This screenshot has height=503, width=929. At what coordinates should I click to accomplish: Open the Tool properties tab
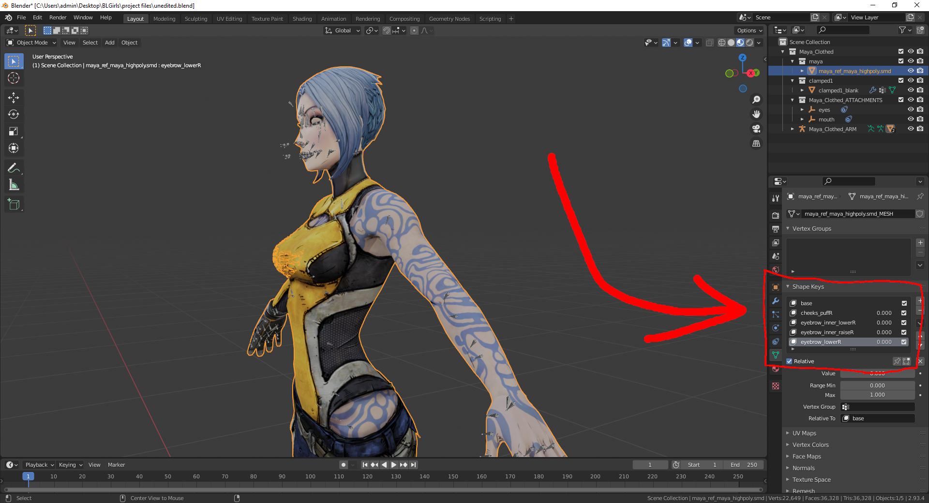(x=776, y=198)
